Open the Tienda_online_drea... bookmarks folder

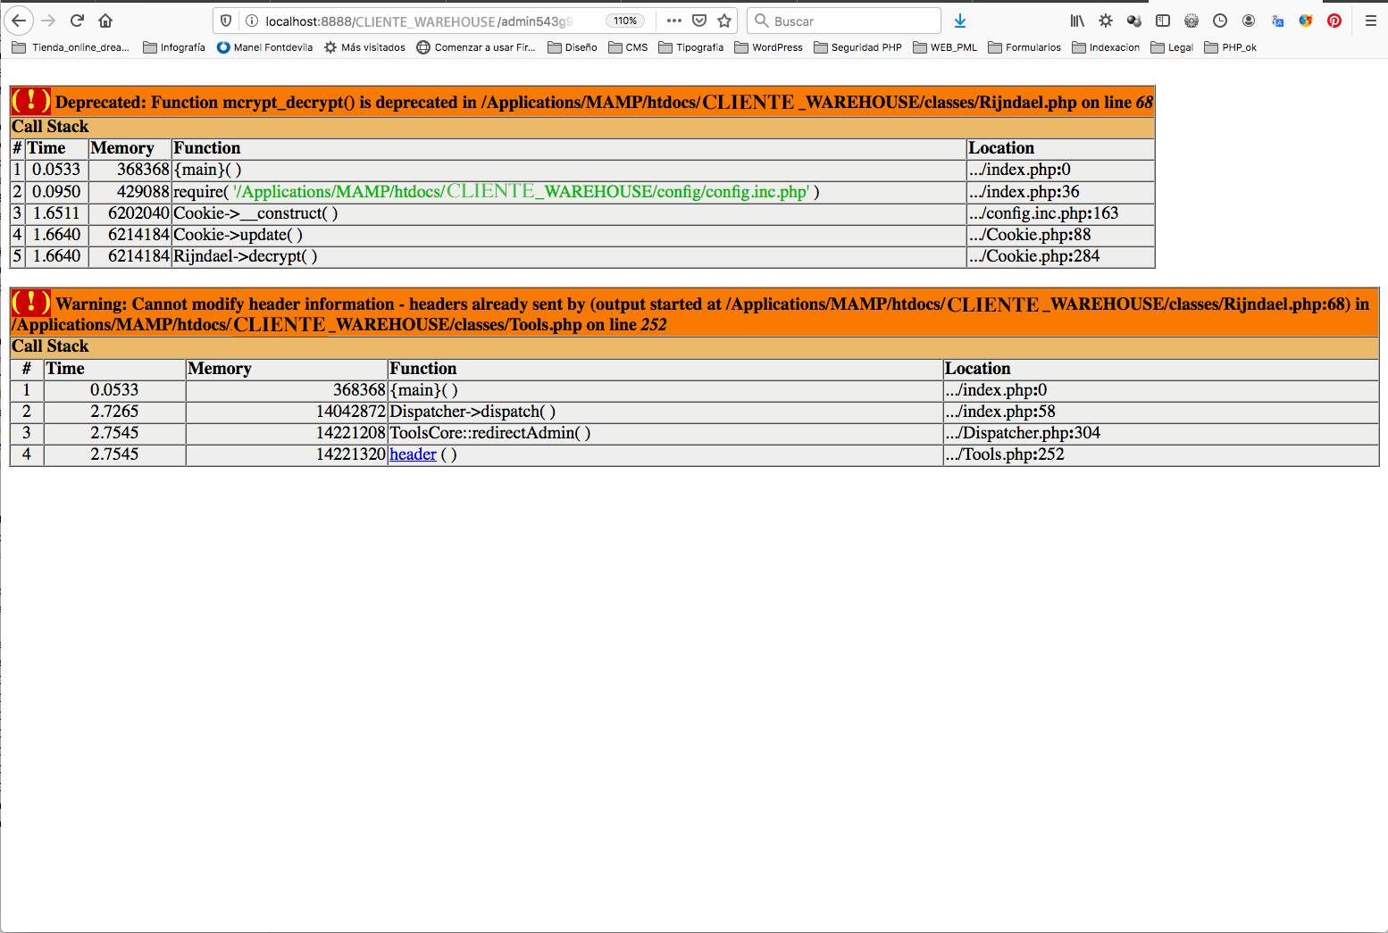[71, 47]
